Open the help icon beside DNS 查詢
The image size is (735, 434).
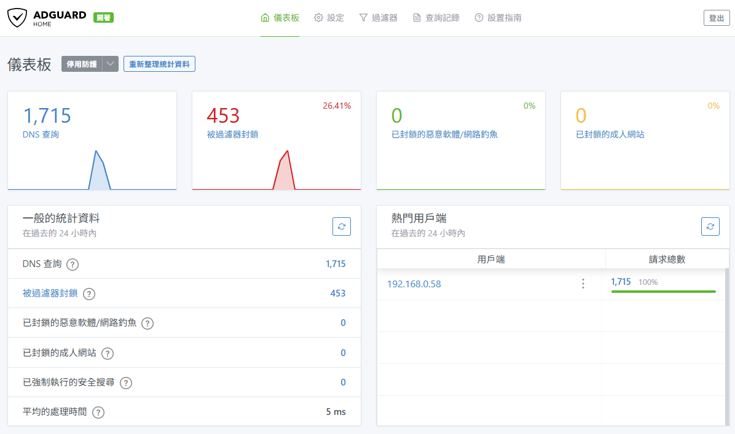click(73, 265)
